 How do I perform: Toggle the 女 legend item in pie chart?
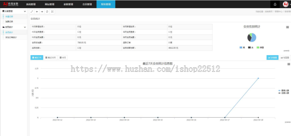pyautogui.click(x=251, y=48)
